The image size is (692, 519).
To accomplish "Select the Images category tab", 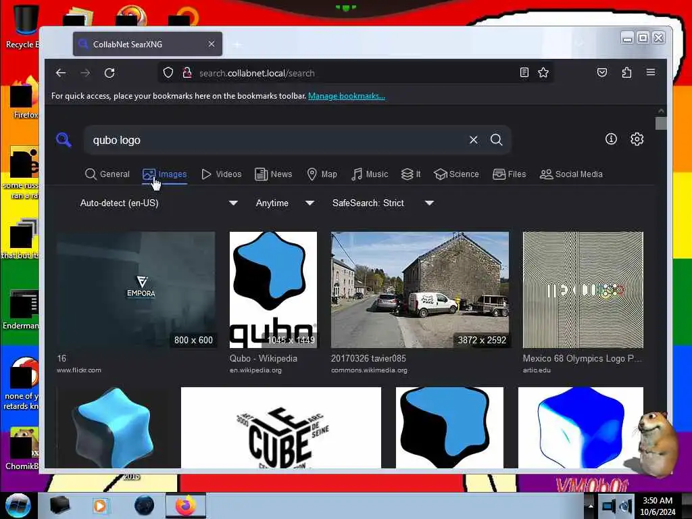I will coord(165,174).
